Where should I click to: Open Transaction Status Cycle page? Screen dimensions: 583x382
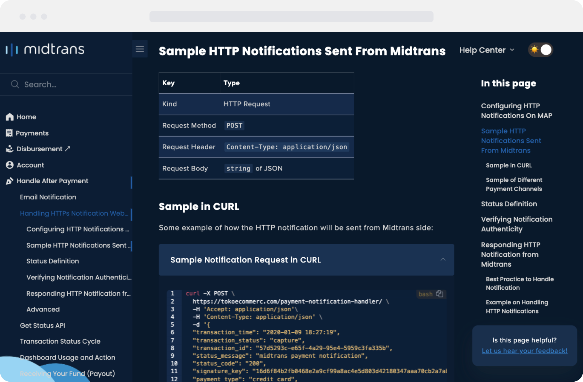coord(60,341)
